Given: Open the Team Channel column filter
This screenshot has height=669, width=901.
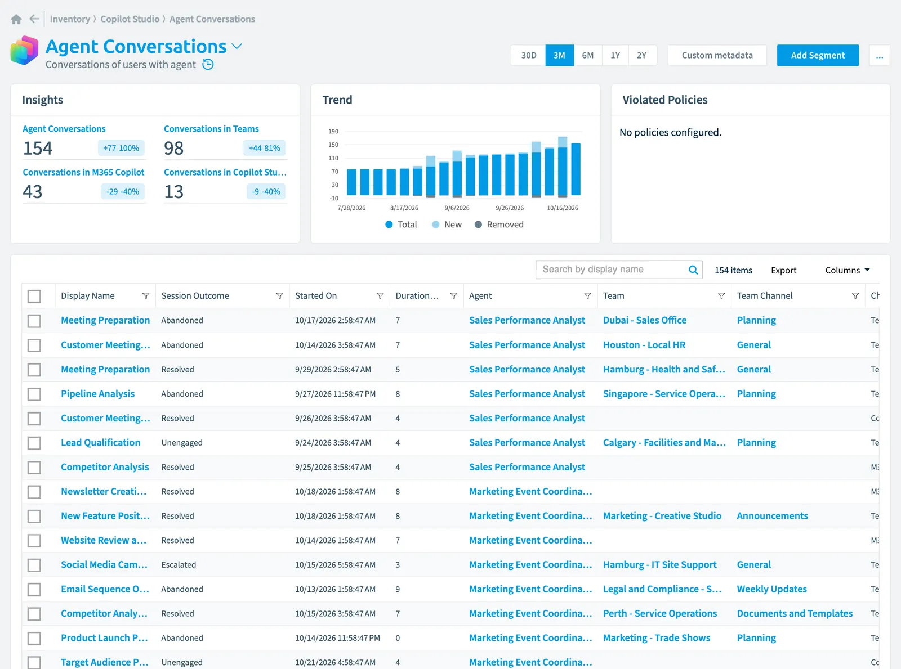Looking at the screenshot, I should (855, 296).
